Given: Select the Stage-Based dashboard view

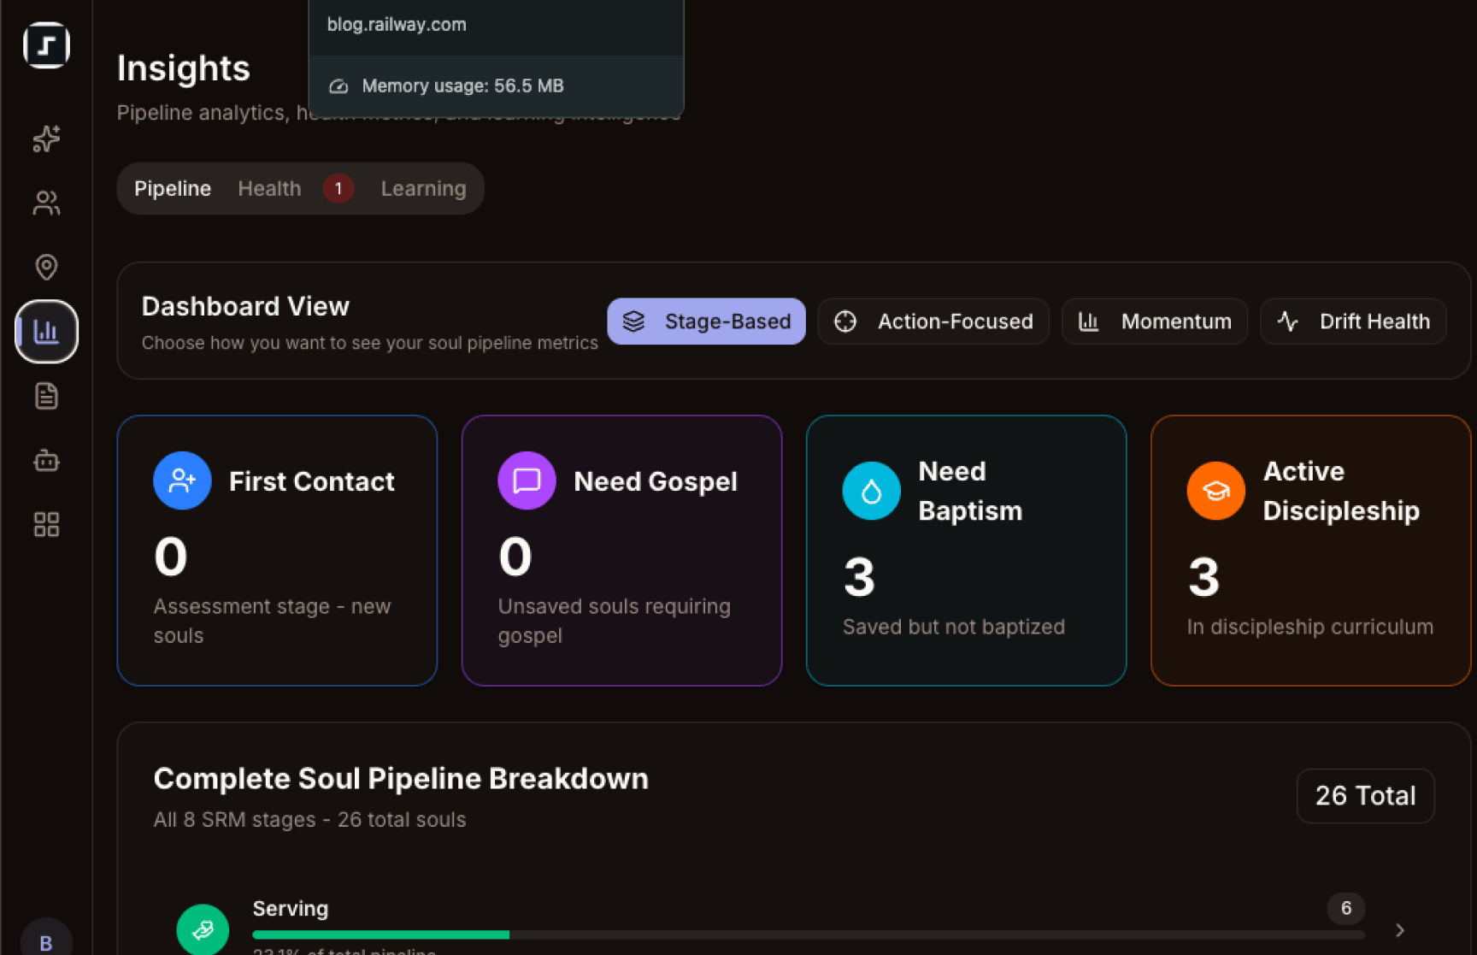Looking at the screenshot, I should pos(706,321).
